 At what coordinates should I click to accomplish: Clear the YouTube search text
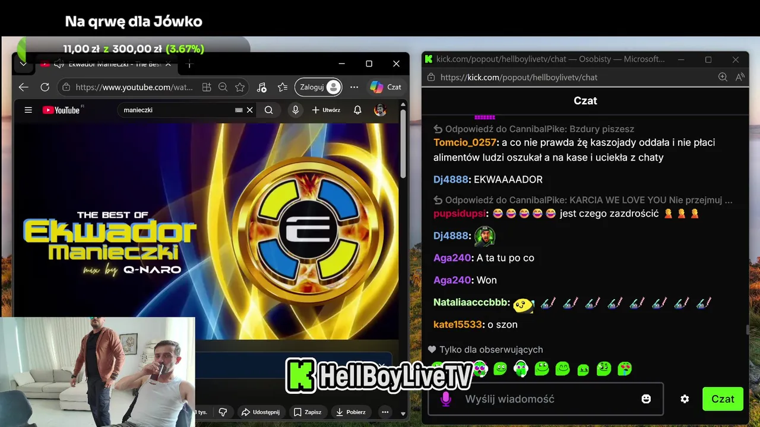[x=250, y=110]
